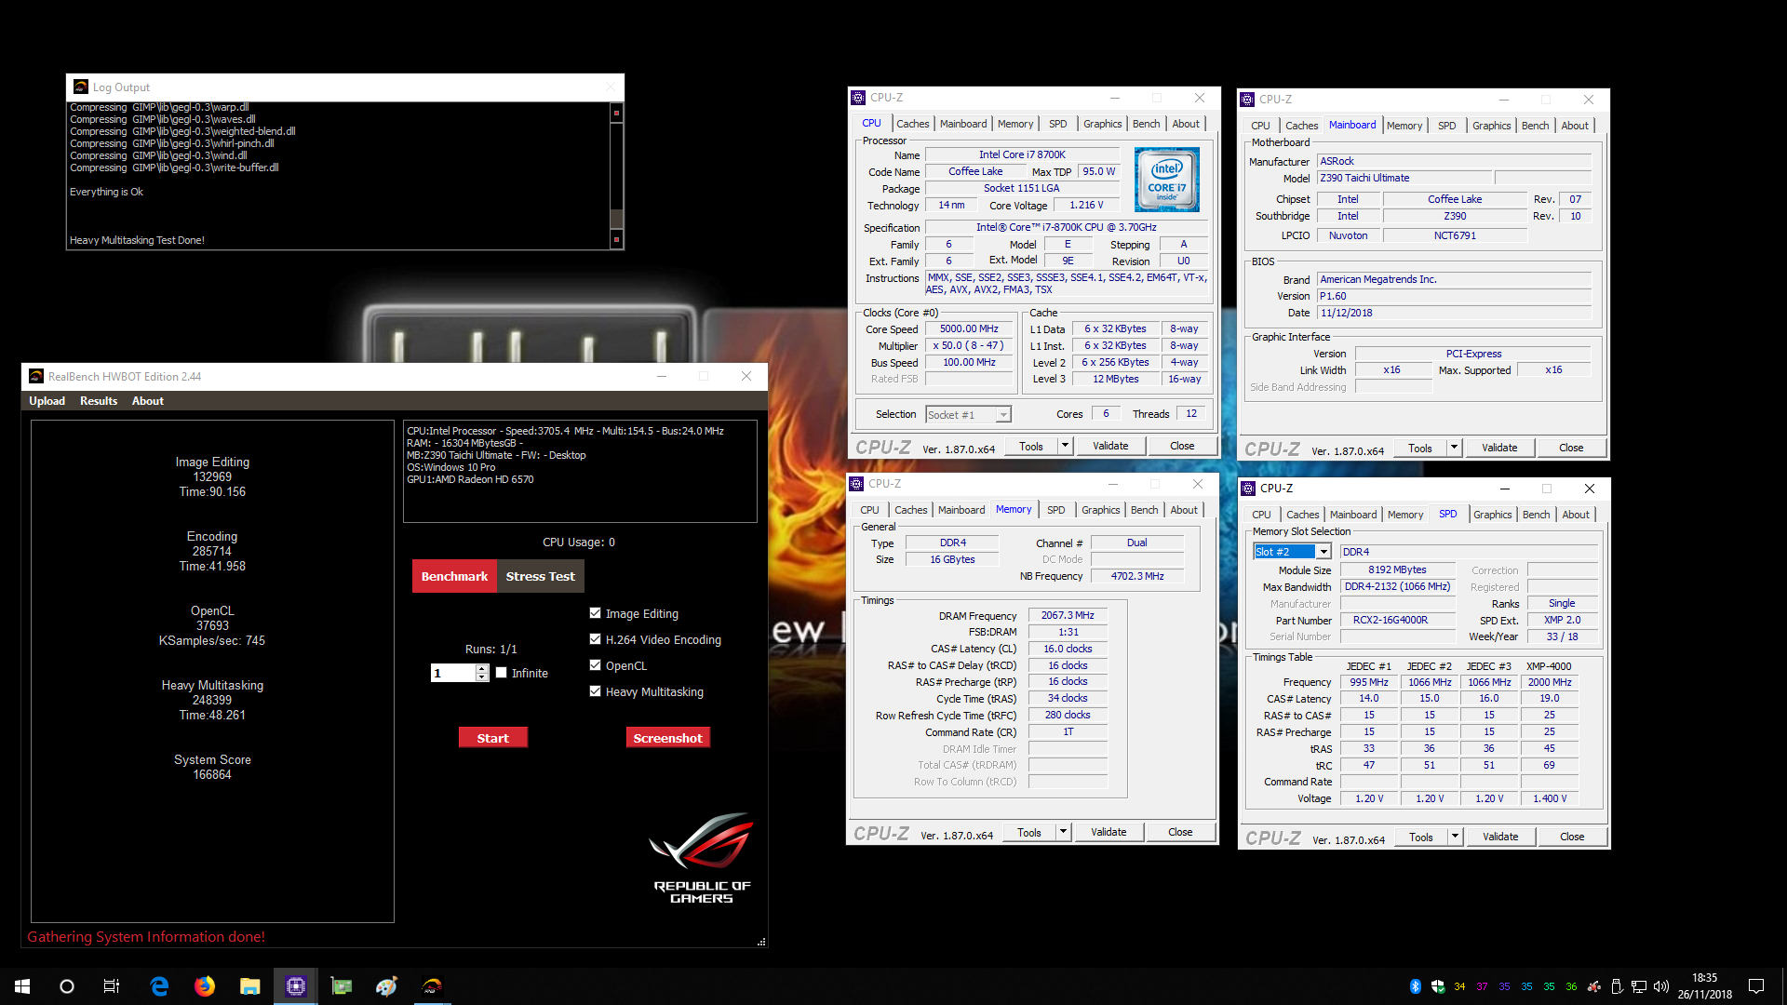The width and height of the screenshot is (1787, 1005).
Task: Expand Tools arrow in CPU-Z SPD window
Action: coord(1455,837)
